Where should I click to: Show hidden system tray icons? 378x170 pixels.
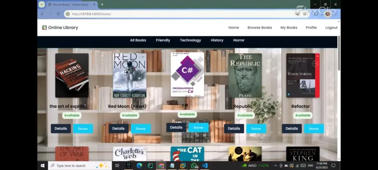pyautogui.click(x=276, y=166)
